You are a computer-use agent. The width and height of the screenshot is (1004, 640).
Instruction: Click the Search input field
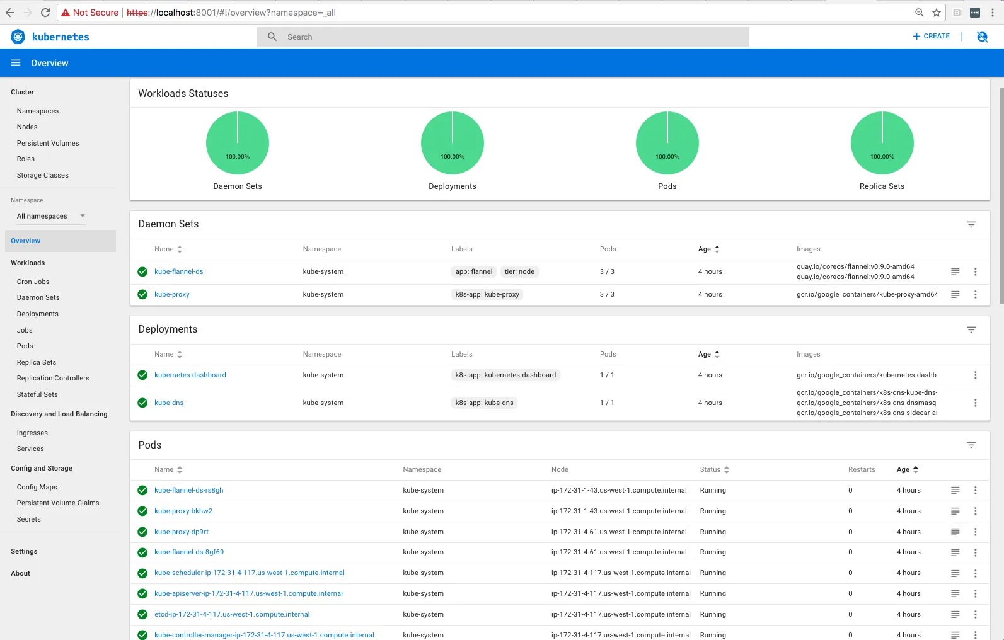[x=503, y=37]
